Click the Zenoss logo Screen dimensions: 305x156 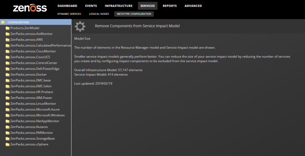tap(30, 8)
